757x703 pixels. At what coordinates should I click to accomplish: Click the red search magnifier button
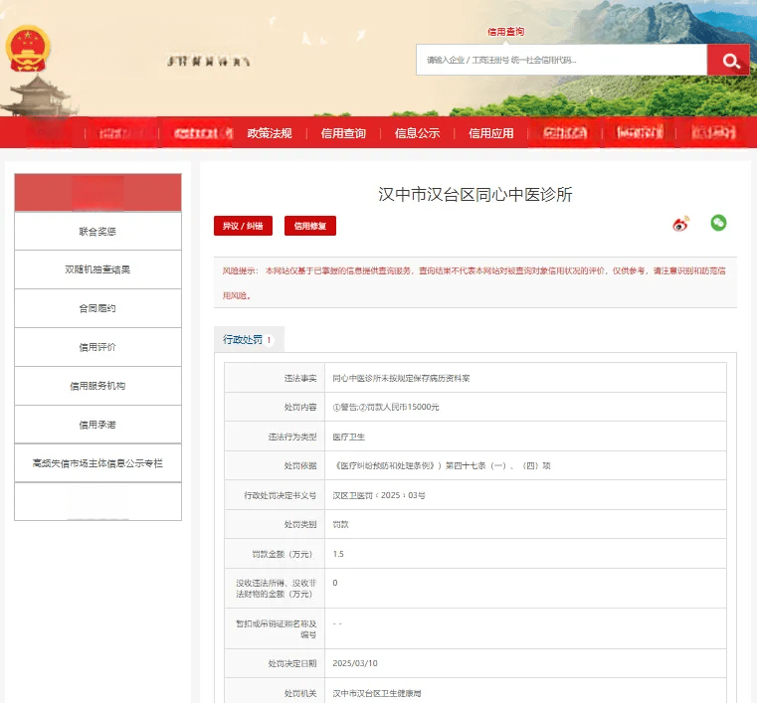(728, 61)
